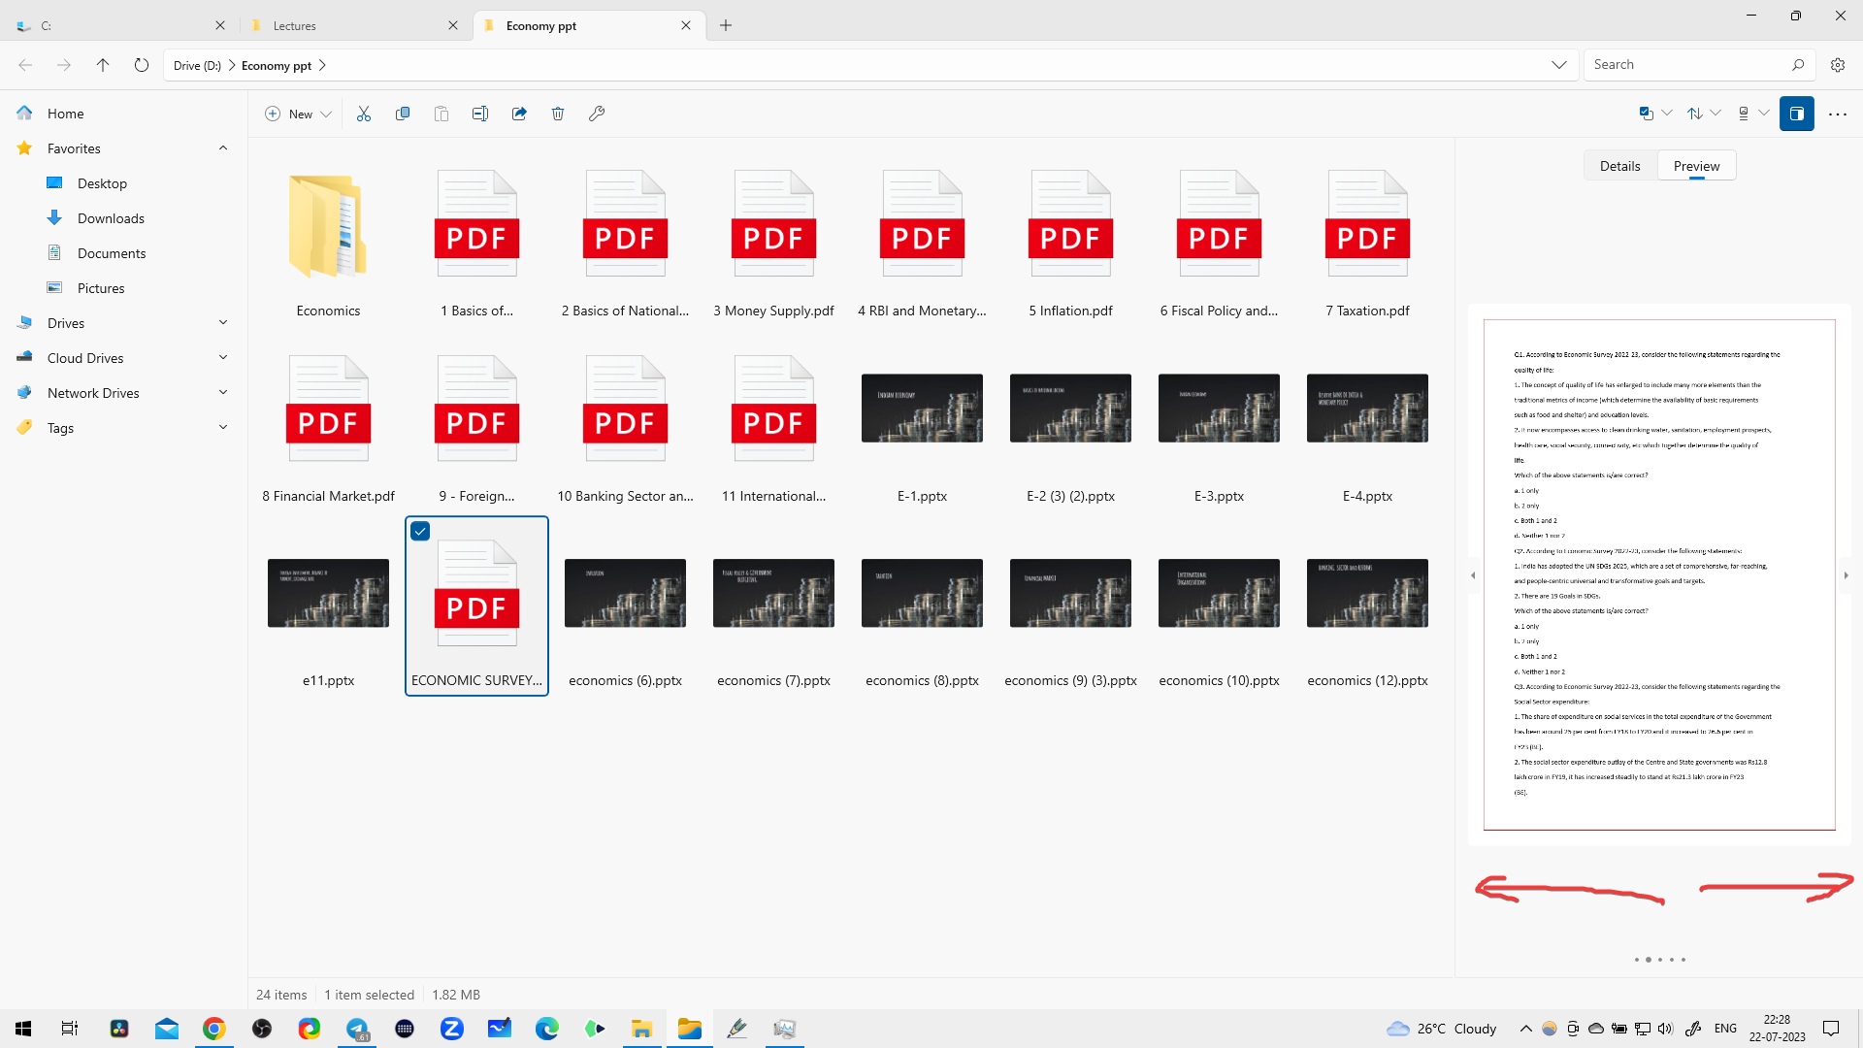The image size is (1863, 1048).
Task: Collapse the Drives section
Action: [x=223, y=322]
